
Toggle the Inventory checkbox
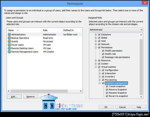pos(103,77)
